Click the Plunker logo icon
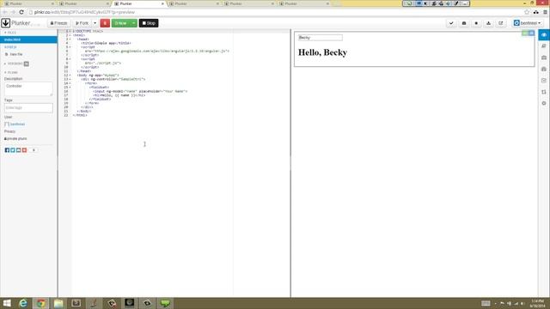 [x=6, y=23]
